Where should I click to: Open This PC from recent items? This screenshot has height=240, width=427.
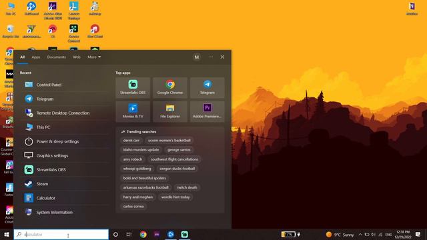pyautogui.click(x=65, y=127)
